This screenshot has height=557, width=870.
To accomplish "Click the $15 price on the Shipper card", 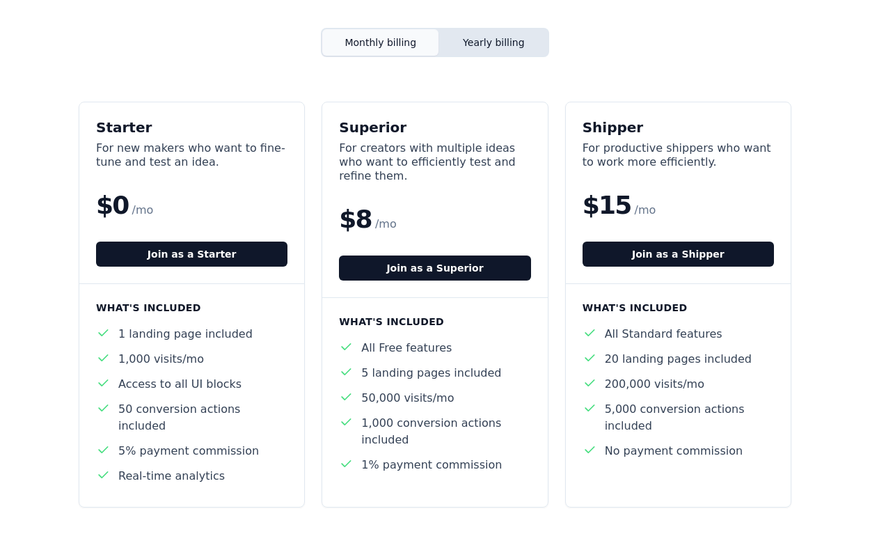I will click(x=607, y=205).
